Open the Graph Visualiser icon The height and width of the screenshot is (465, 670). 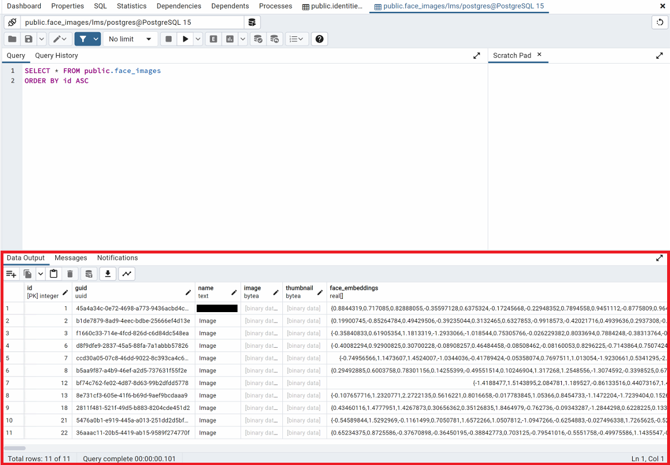(127, 274)
